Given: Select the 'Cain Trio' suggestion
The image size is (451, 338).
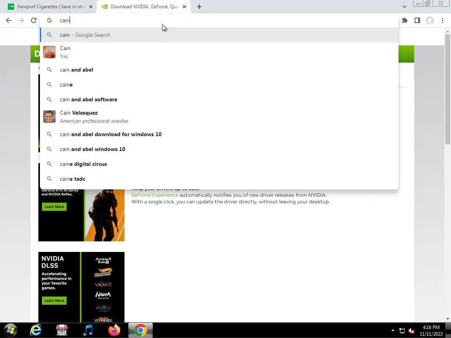Looking at the screenshot, I should pyautogui.click(x=219, y=52).
